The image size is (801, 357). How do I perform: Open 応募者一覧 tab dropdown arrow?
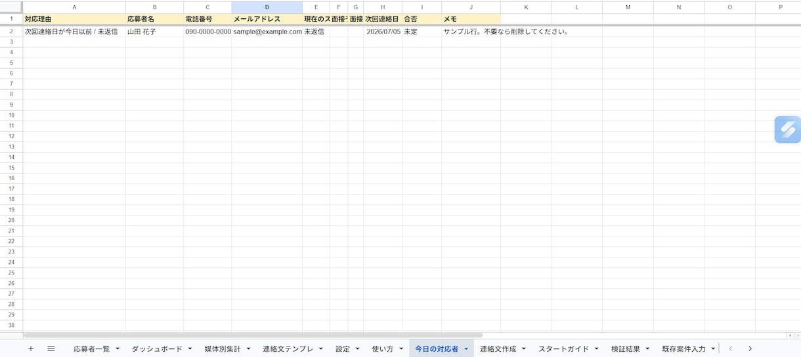coord(117,349)
